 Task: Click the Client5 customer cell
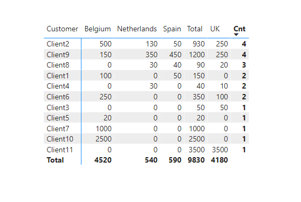click(x=58, y=118)
